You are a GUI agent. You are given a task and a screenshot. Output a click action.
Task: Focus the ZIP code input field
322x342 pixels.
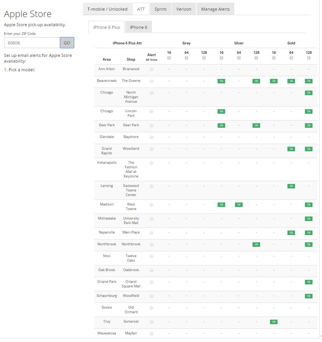[x=32, y=43]
